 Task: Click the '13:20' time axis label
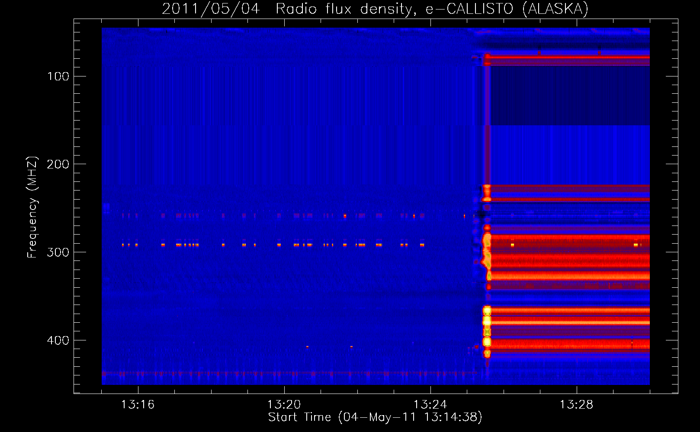284,404
